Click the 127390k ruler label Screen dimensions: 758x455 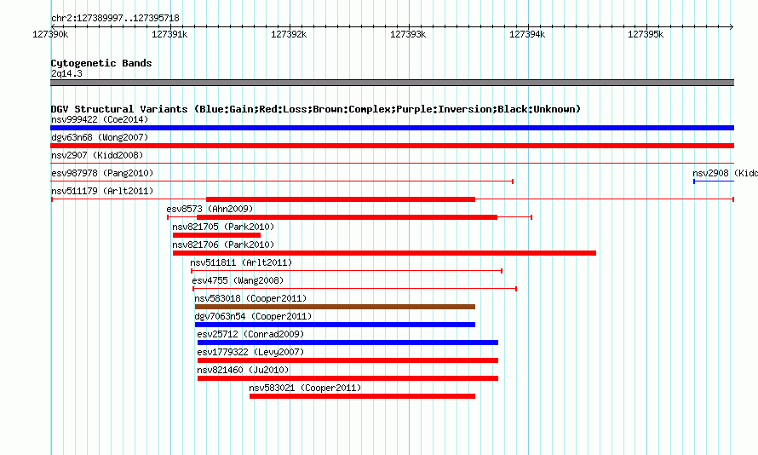(x=50, y=34)
